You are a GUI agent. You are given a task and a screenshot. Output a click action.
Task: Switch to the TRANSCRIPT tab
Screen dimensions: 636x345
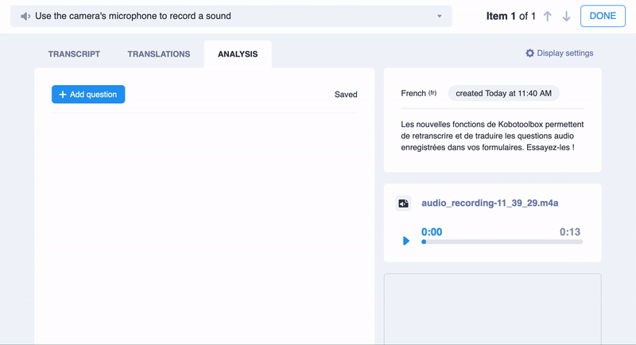[74, 54]
